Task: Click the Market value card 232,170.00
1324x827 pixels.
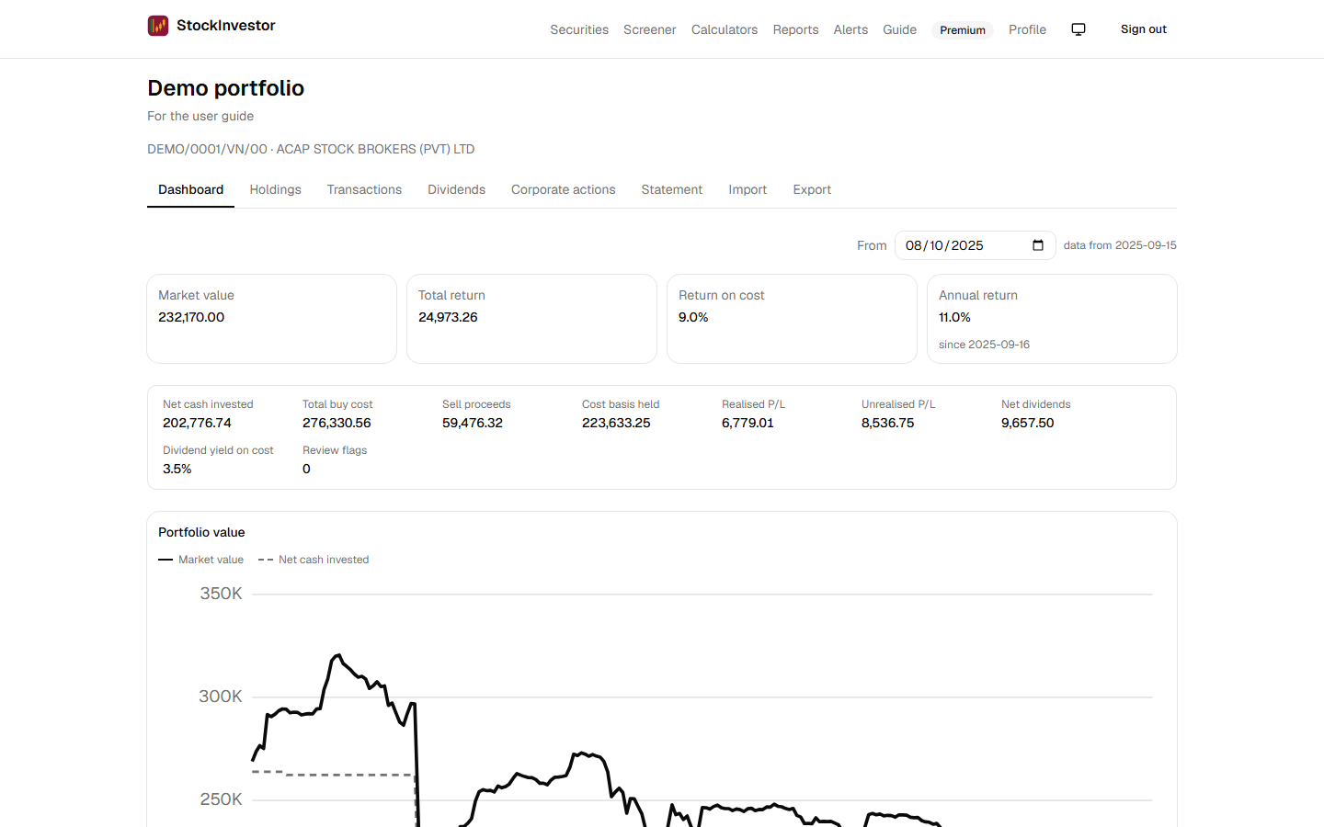Action: (x=271, y=319)
